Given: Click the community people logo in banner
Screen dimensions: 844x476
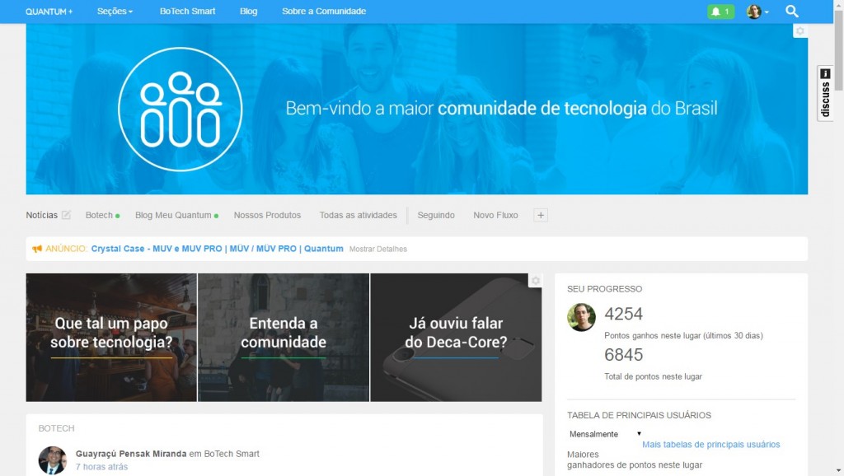Looking at the screenshot, I should 180,109.
